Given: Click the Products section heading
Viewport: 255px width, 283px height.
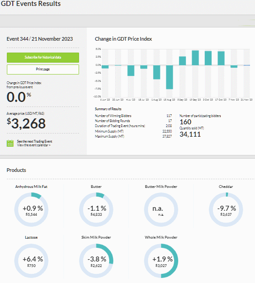Looking at the screenshot, I should click(16, 170).
